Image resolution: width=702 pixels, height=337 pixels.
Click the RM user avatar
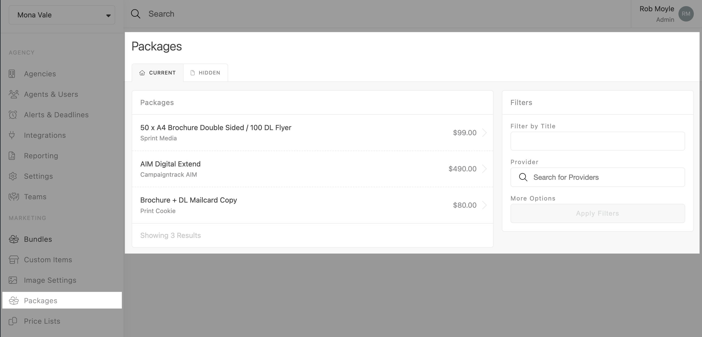(x=686, y=14)
